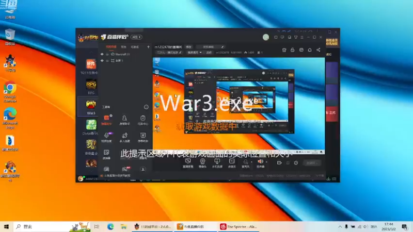
Task: Open the Microsoft Edge desktop shortcut
Action: tap(10, 118)
